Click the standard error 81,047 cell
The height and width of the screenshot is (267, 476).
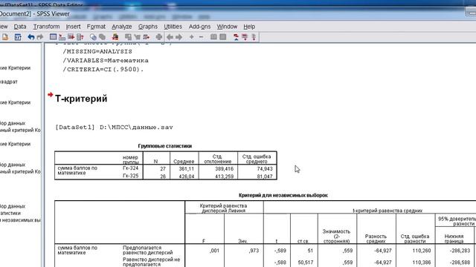(265, 177)
